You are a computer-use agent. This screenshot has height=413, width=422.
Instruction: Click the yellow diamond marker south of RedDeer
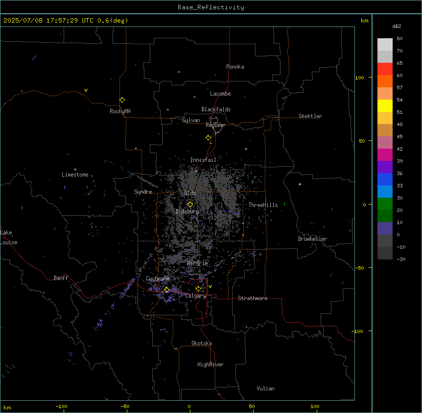[209, 138]
